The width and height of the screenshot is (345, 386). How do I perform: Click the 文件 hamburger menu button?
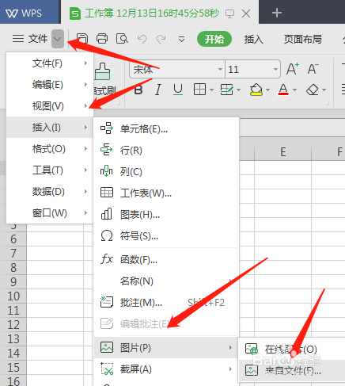[30, 39]
